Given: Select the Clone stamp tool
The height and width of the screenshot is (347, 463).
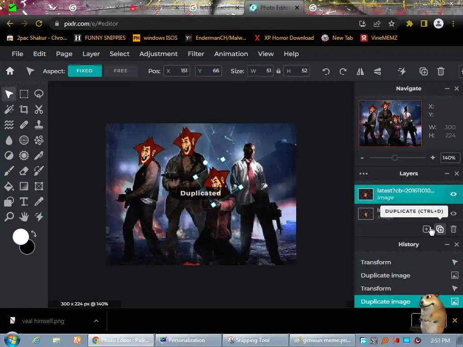Looking at the screenshot, I should [x=39, y=125].
